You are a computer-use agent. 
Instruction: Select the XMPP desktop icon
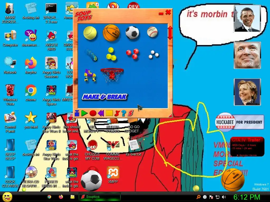[x=113, y=175]
